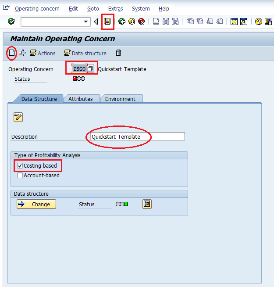Image resolution: width=274 pixels, height=287 pixels.
Task: Click the green Back arrow icon
Action: point(121,22)
